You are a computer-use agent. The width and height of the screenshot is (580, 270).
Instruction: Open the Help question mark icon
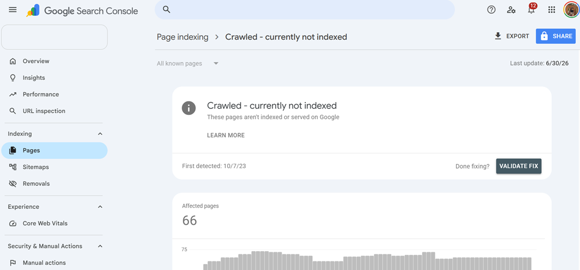click(x=491, y=10)
